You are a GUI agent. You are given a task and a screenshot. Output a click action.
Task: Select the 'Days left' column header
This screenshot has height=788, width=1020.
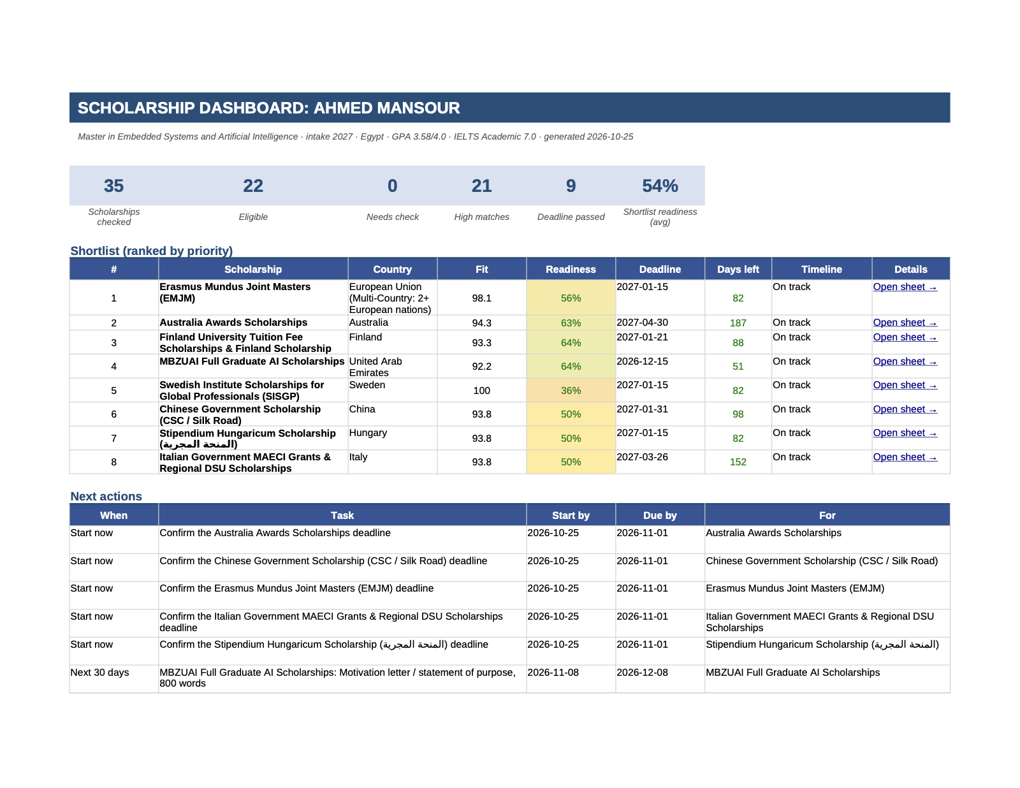(x=738, y=269)
